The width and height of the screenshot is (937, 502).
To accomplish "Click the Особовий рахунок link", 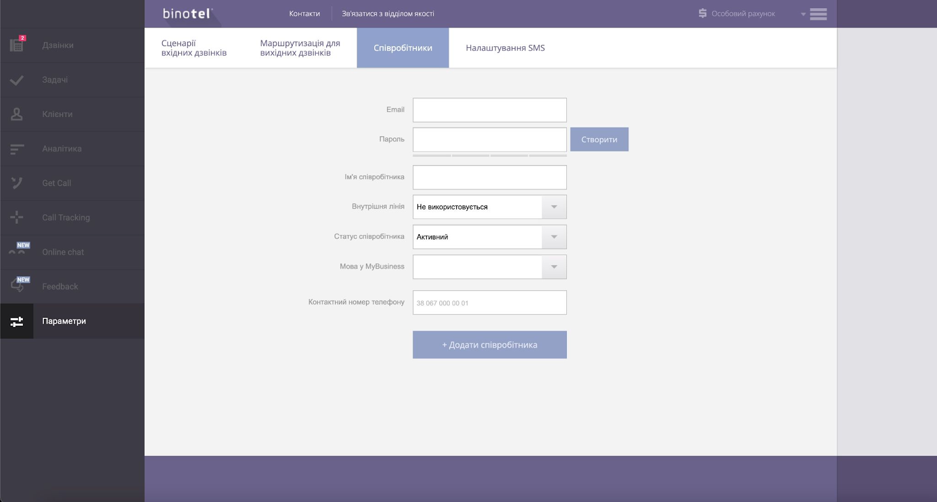I will pyautogui.click(x=743, y=13).
